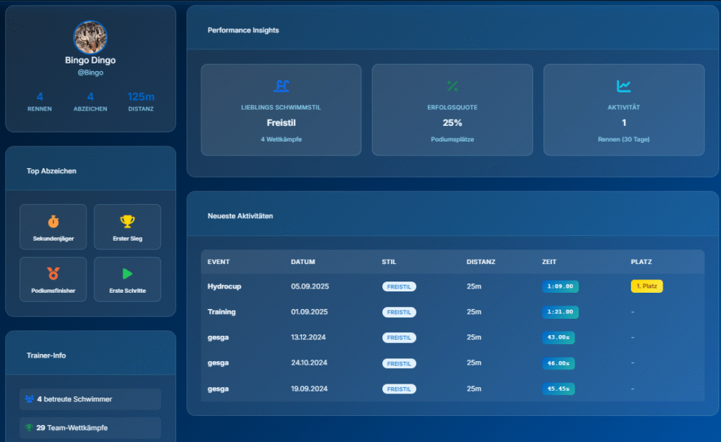Click the percent icon above Erfolgsquote

pos(452,86)
